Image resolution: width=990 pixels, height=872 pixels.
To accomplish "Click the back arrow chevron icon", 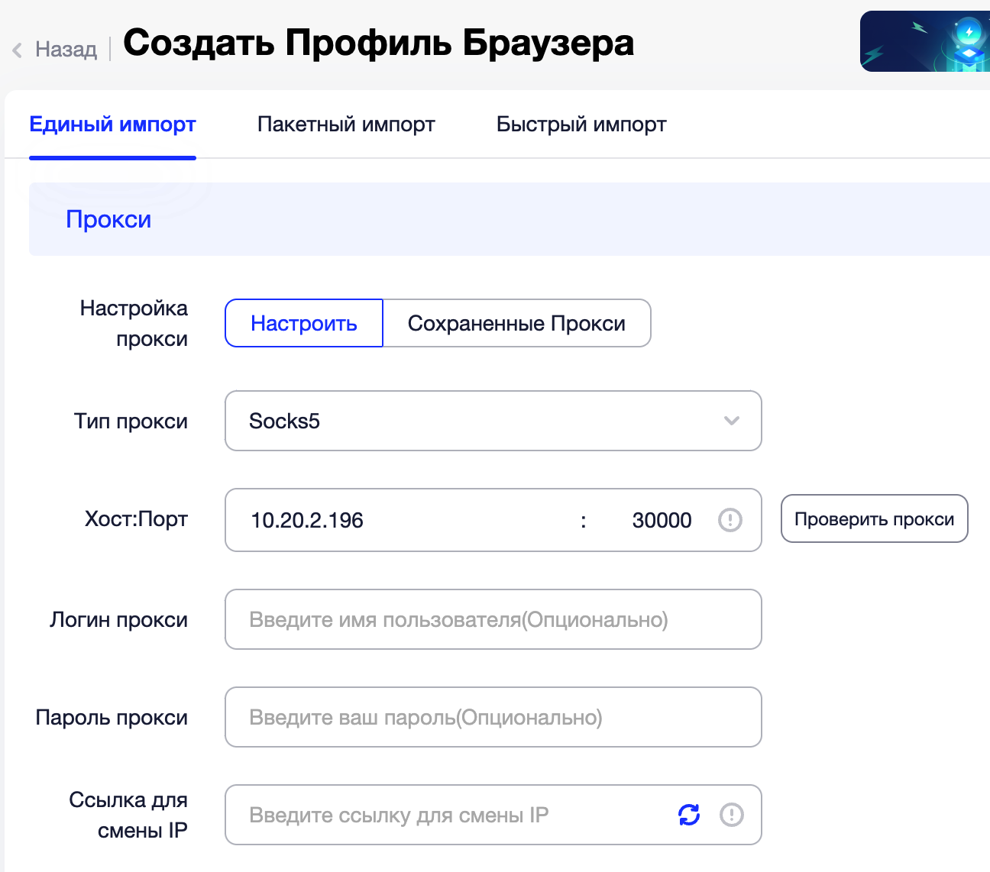I will click(x=15, y=49).
